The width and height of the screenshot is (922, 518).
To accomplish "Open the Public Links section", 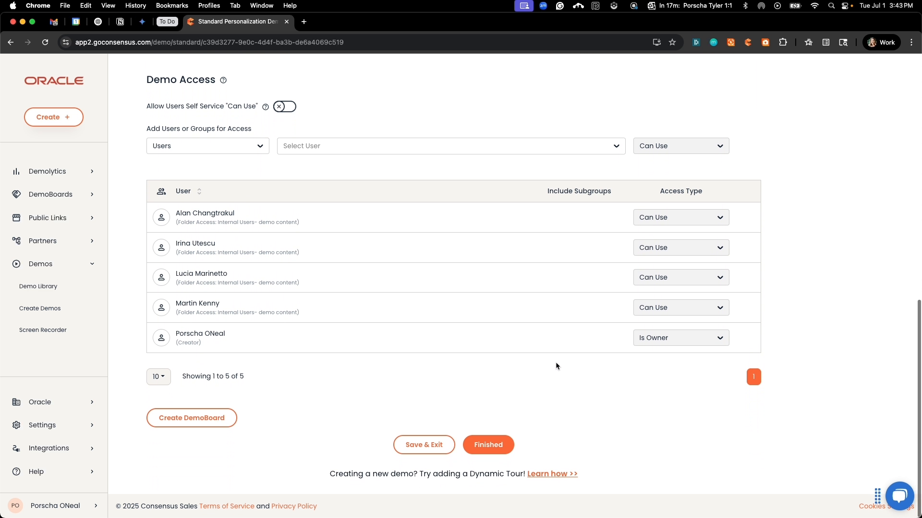I will coord(47,218).
